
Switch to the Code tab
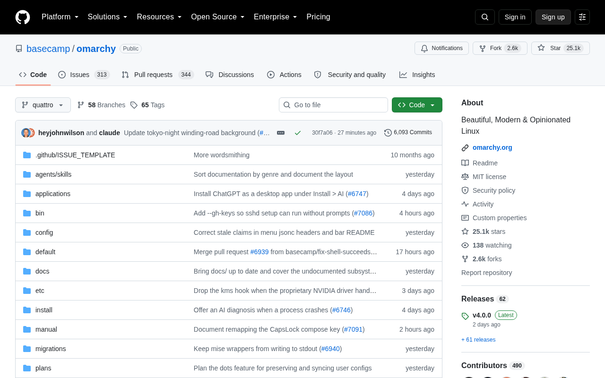pos(33,75)
